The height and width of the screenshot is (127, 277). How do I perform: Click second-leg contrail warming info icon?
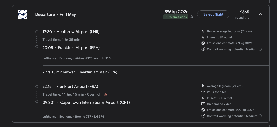coord(260,116)
